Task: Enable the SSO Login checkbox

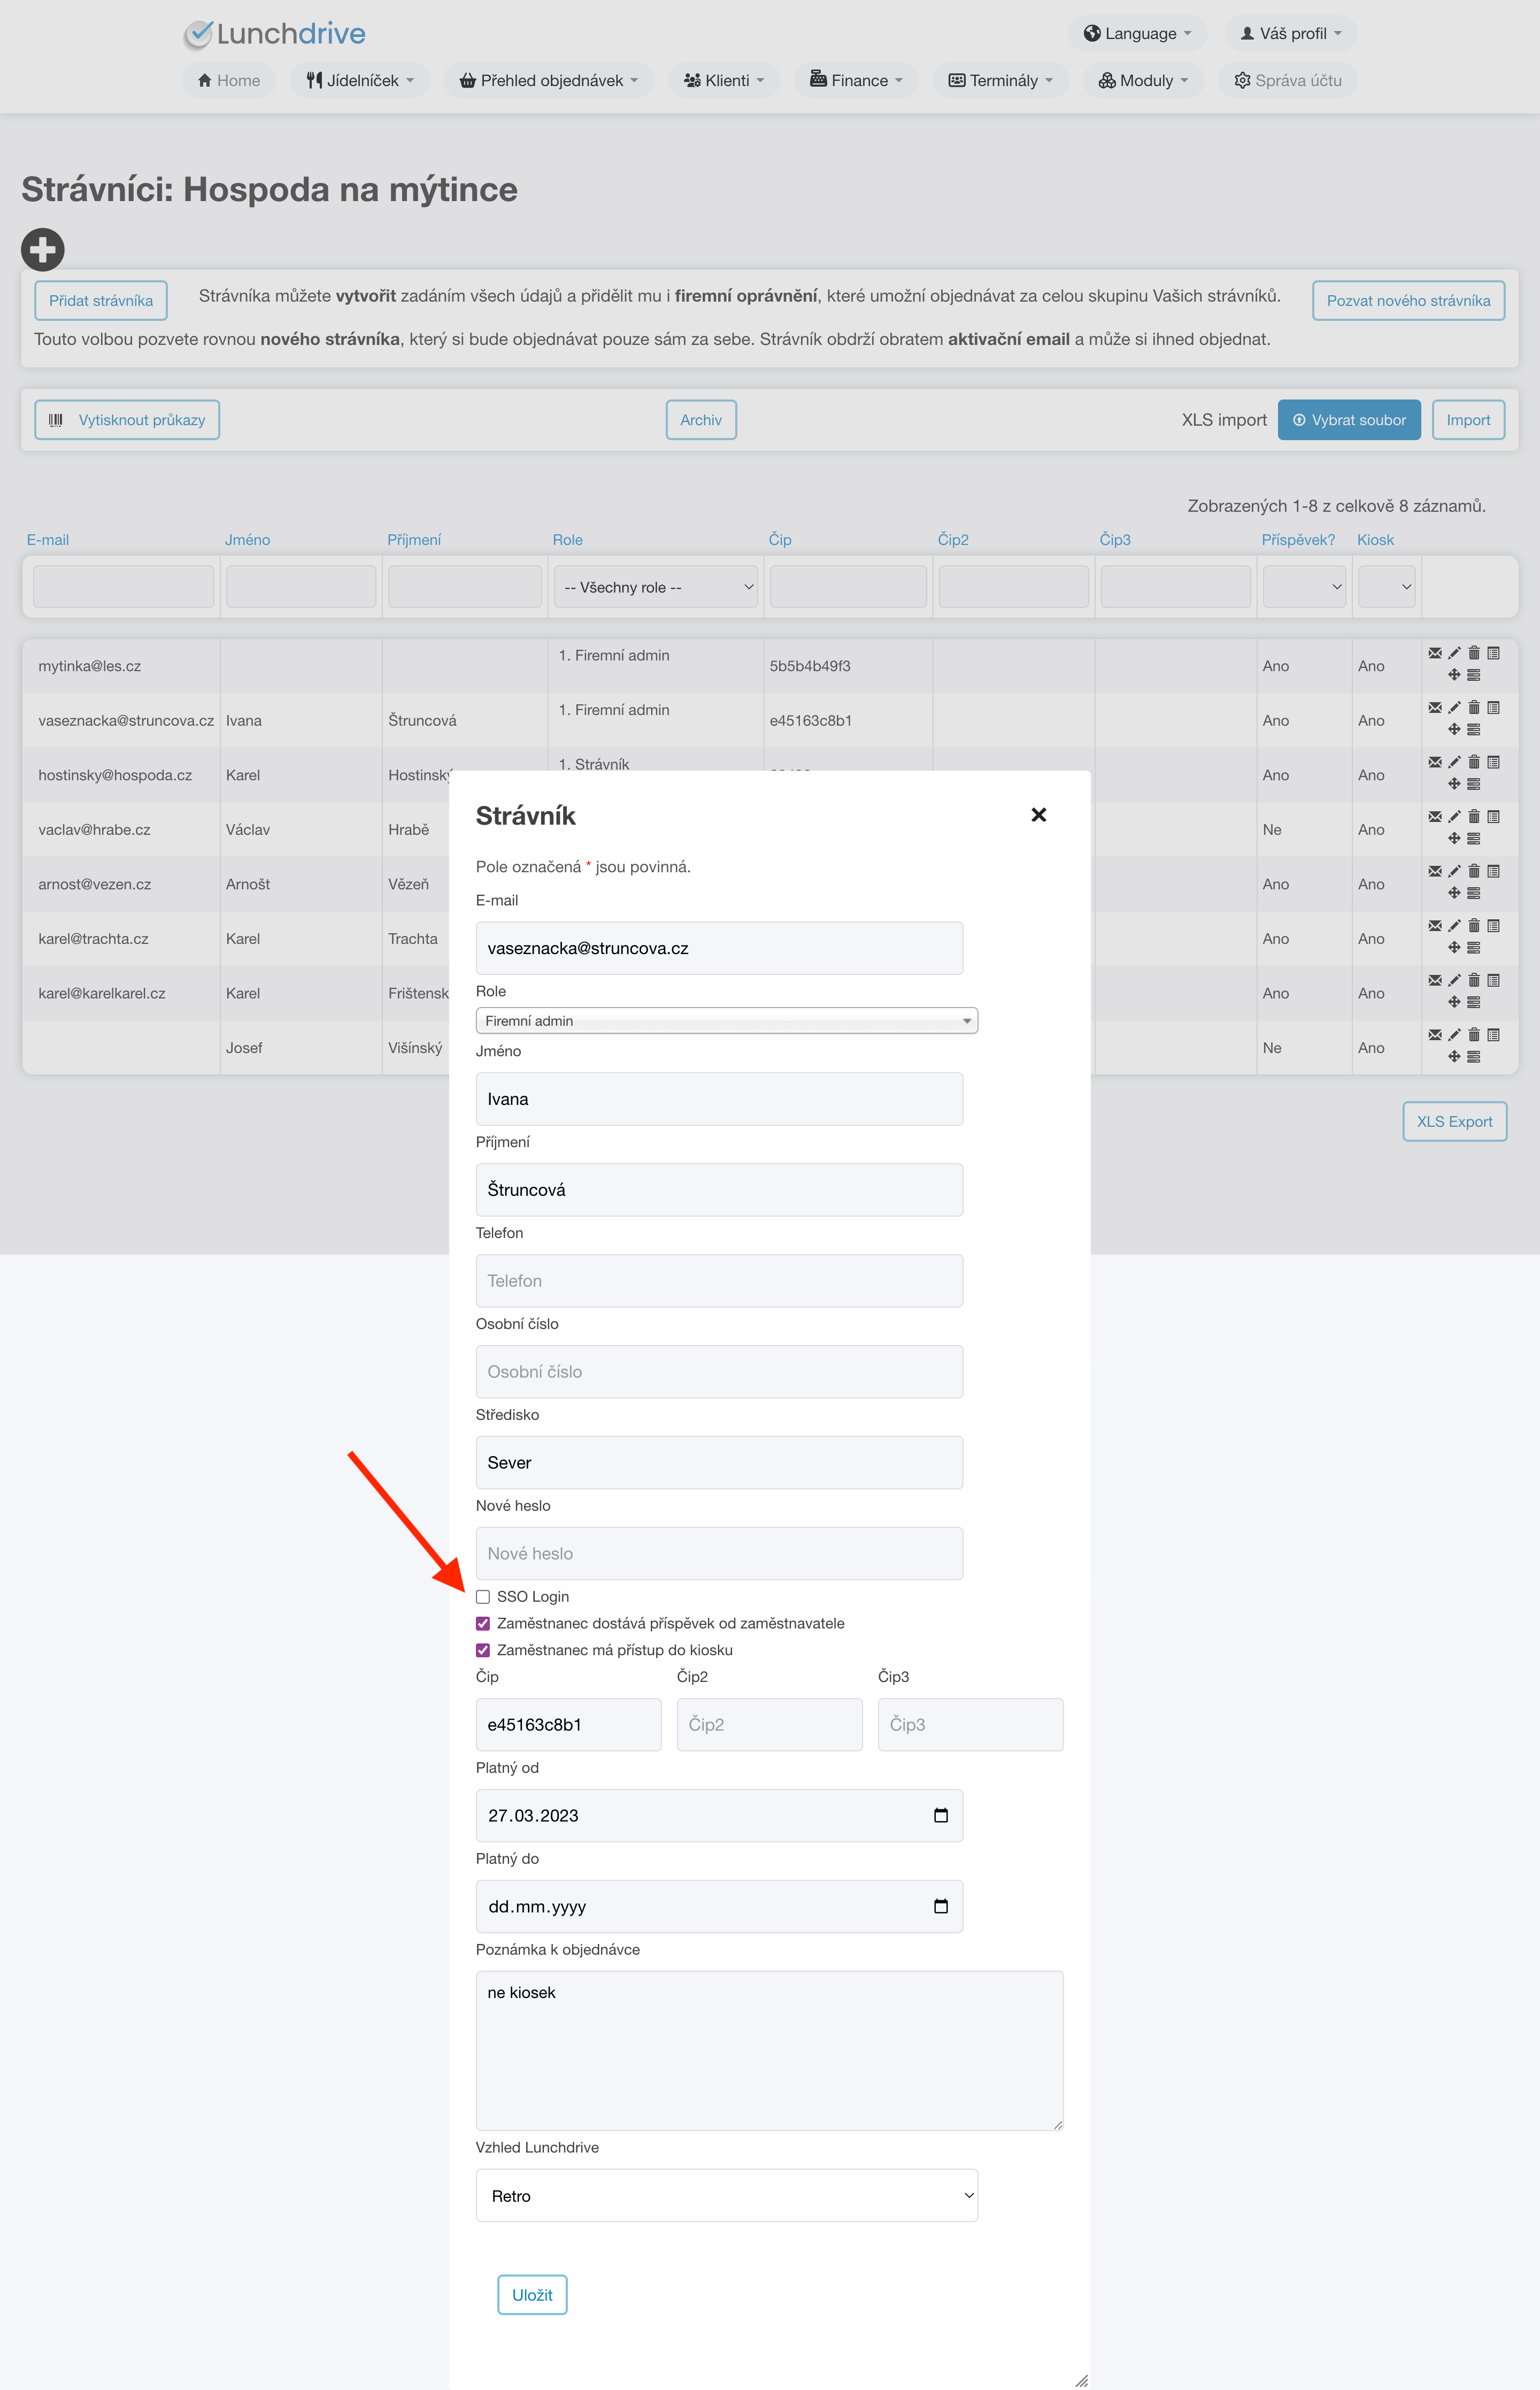Action: (x=483, y=1597)
